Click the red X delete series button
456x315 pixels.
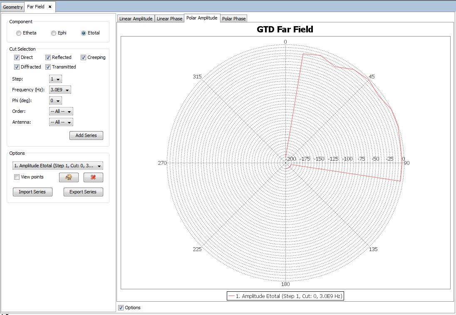click(x=93, y=178)
